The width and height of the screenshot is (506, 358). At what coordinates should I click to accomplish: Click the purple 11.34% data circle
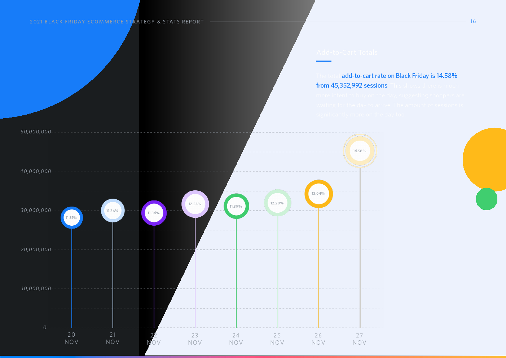pyautogui.click(x=154, y=213)
